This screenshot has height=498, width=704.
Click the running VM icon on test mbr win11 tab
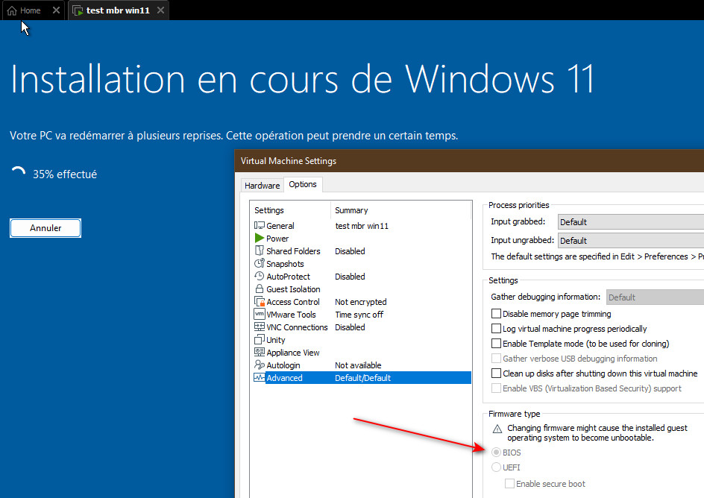click(x=78, y=10)
